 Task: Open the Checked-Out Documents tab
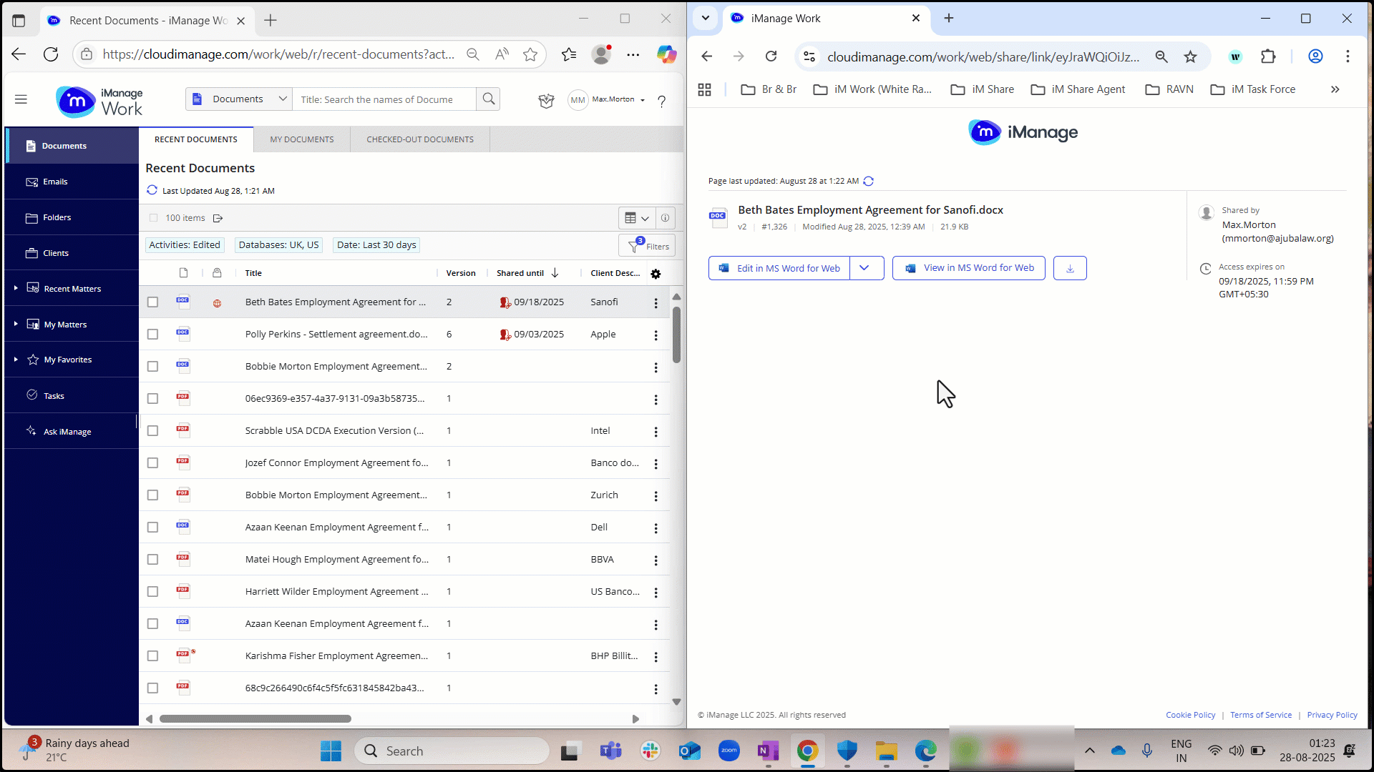(419, 139)
